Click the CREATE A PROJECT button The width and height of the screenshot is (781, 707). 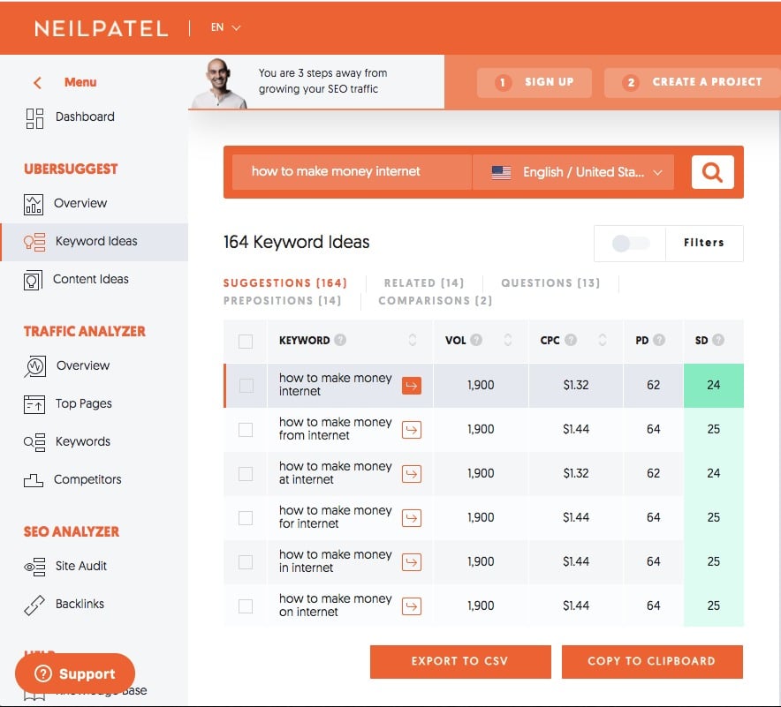pyautogui.click(x=693, y=83)
